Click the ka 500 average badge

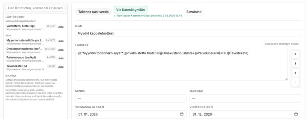[x=51, y=57]
